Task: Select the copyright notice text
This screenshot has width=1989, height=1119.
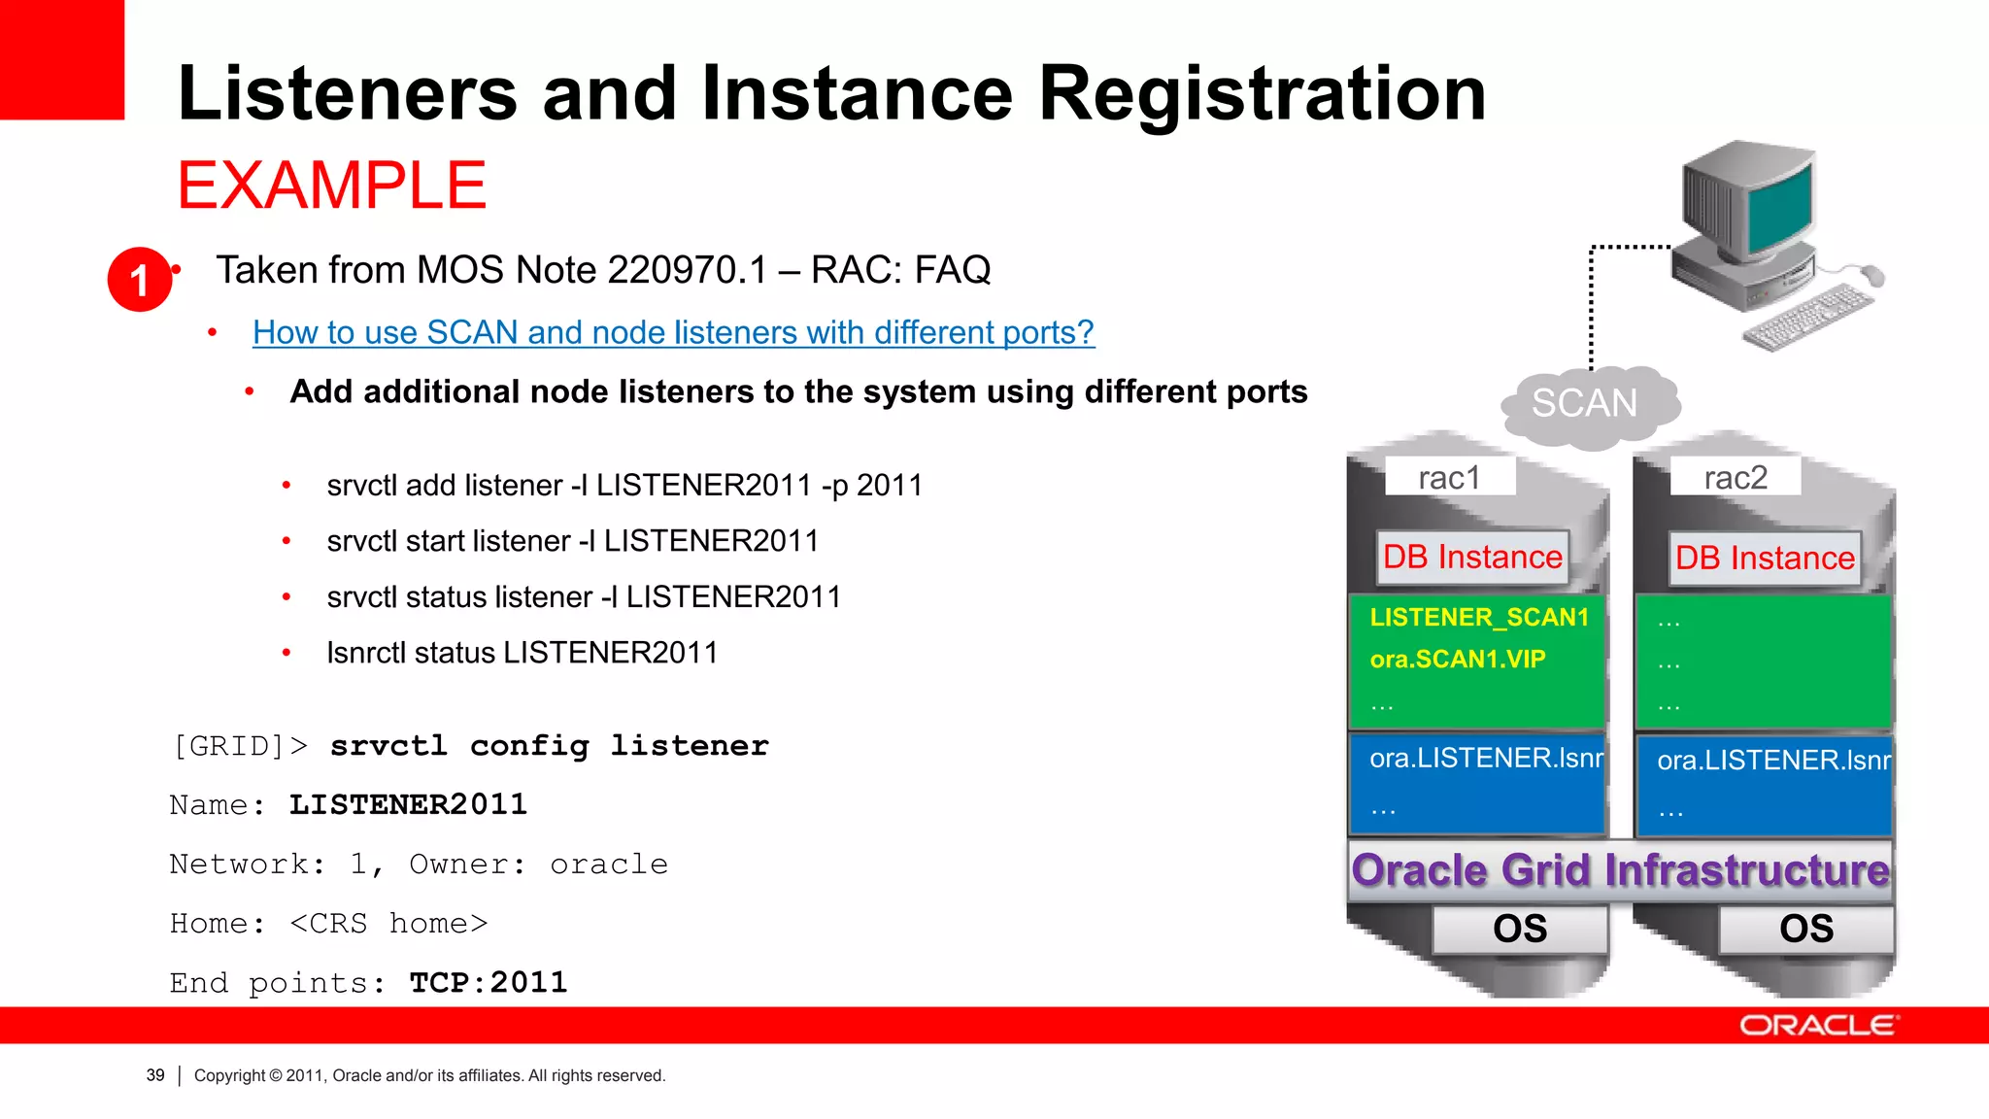Action: pos(429,1075)
